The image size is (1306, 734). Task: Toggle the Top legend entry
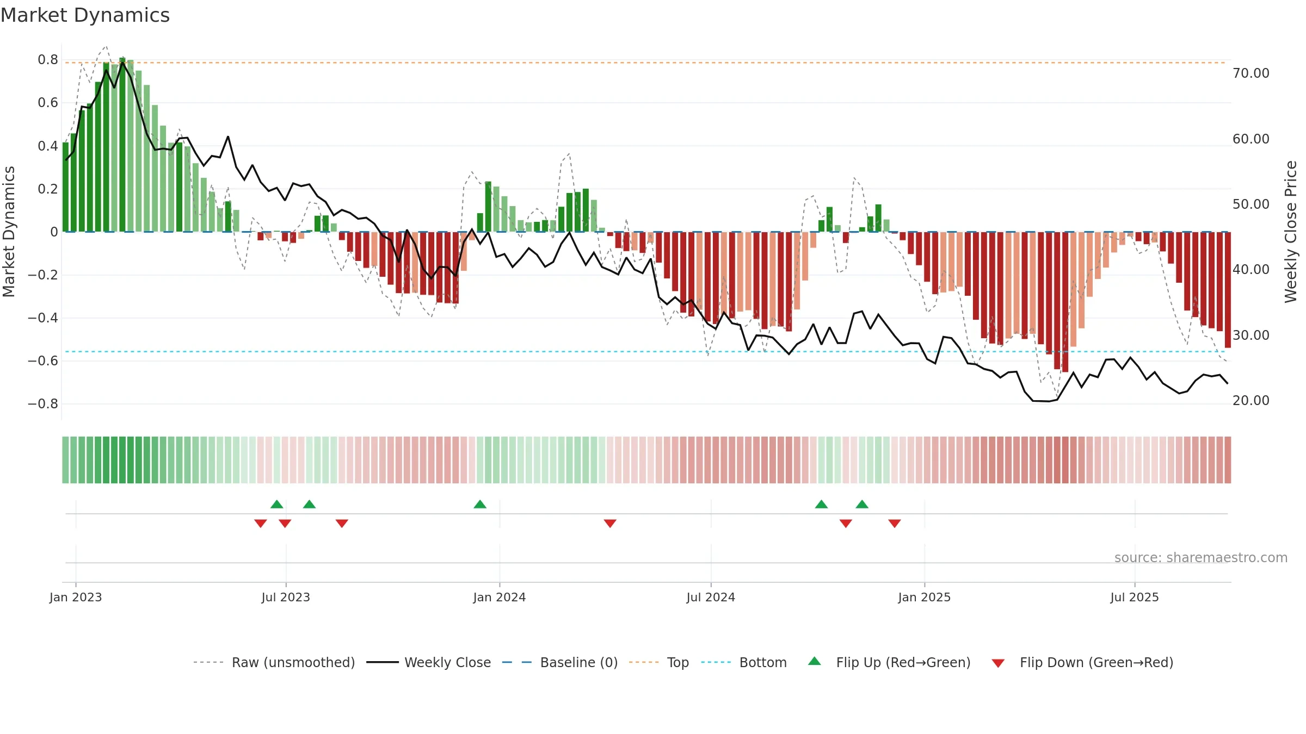coord(658,662)
